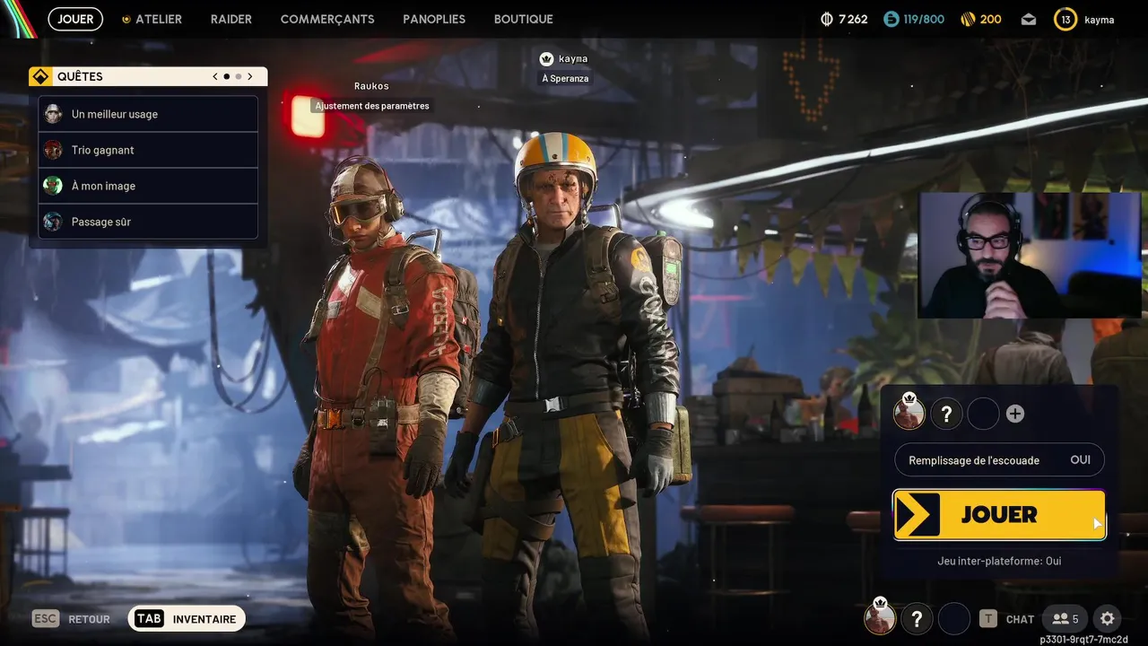Viewport: 1148px width, 646px height.
Task: Click the Ajustement des paramètres status label
Action: (x=372, y=106)
